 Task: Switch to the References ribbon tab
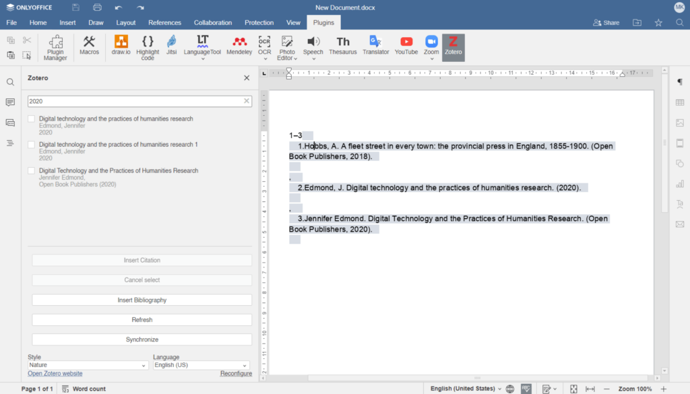click(164, 22)
